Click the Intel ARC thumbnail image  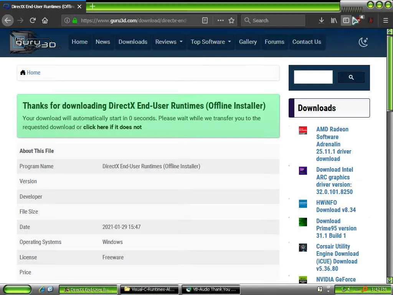(303, 171)
